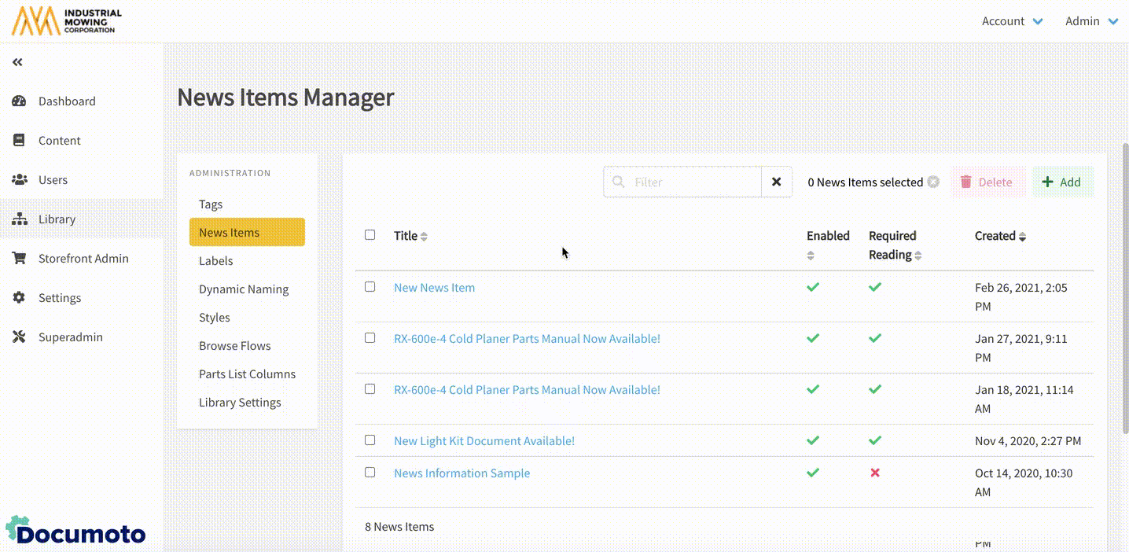Viewport: 1129px width, 552px height.
Task: Toggle the select-all checkbox in header
Action: click(370, 235)
